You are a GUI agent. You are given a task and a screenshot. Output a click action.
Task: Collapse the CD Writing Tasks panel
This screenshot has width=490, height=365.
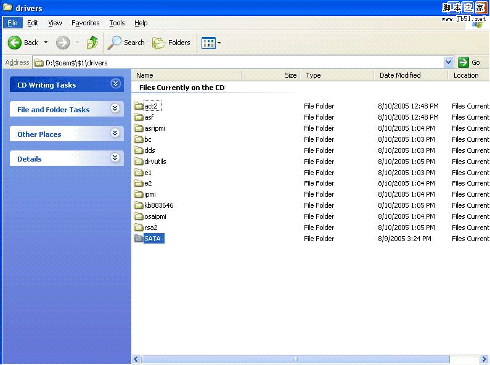click(115, 84)
